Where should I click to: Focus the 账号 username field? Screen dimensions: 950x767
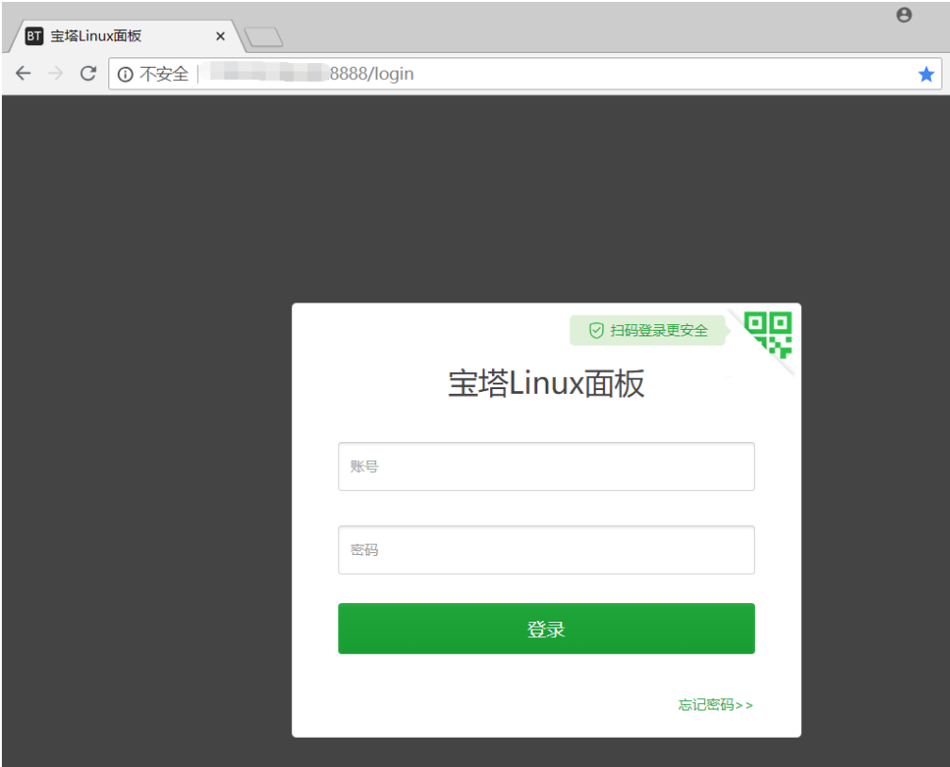(546, 465)
